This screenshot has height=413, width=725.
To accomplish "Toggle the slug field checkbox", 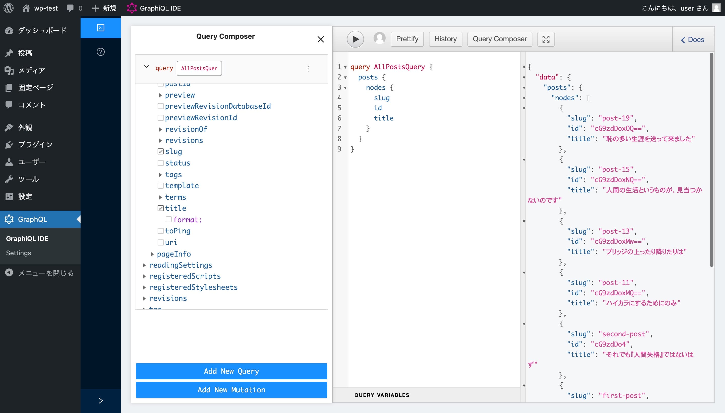I will click(x=160, y=151).
